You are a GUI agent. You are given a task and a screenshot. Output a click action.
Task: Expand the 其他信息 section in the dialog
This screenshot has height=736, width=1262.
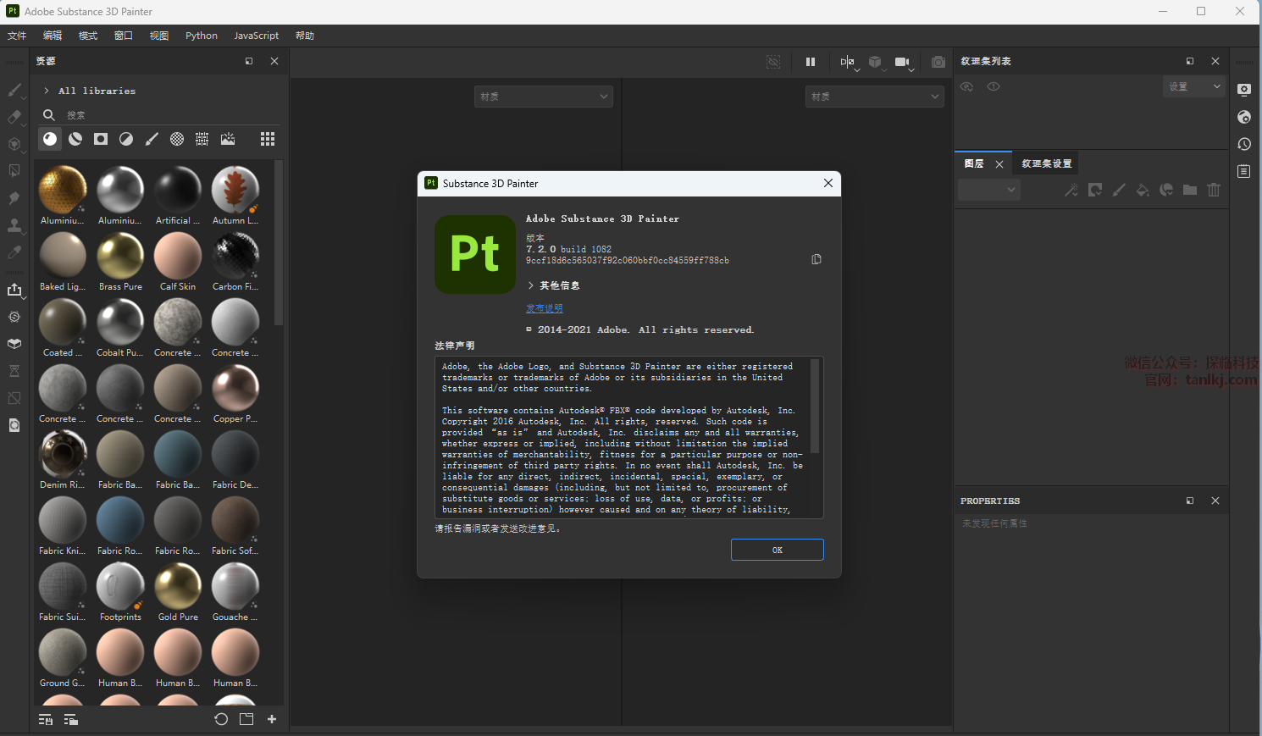click(x=531, y=285)
